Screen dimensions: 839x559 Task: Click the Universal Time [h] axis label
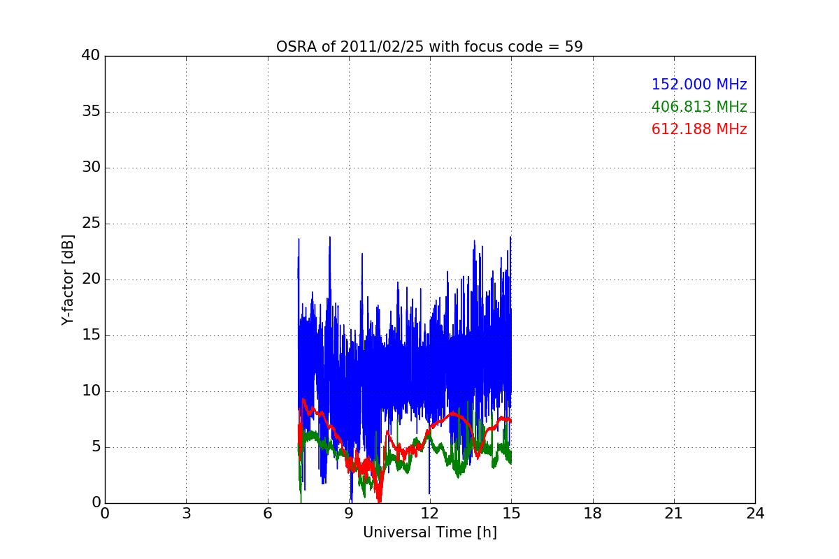[x=429, y=532]
